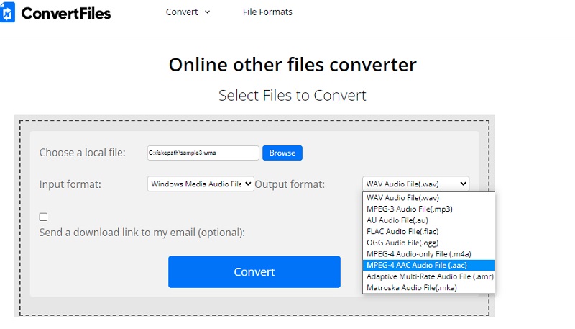Open the ConvertFiles home text link
575x329 pixels.
66,13
